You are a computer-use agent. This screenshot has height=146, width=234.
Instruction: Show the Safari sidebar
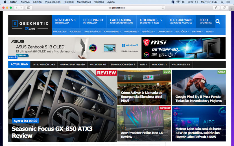pos(29,8)
